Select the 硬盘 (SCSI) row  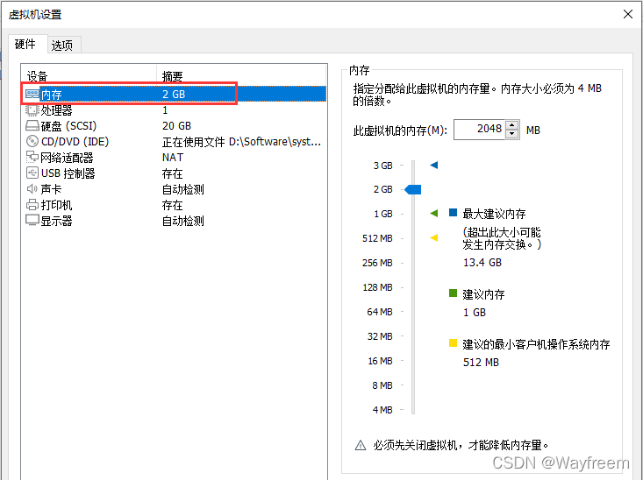pos(174,126)
